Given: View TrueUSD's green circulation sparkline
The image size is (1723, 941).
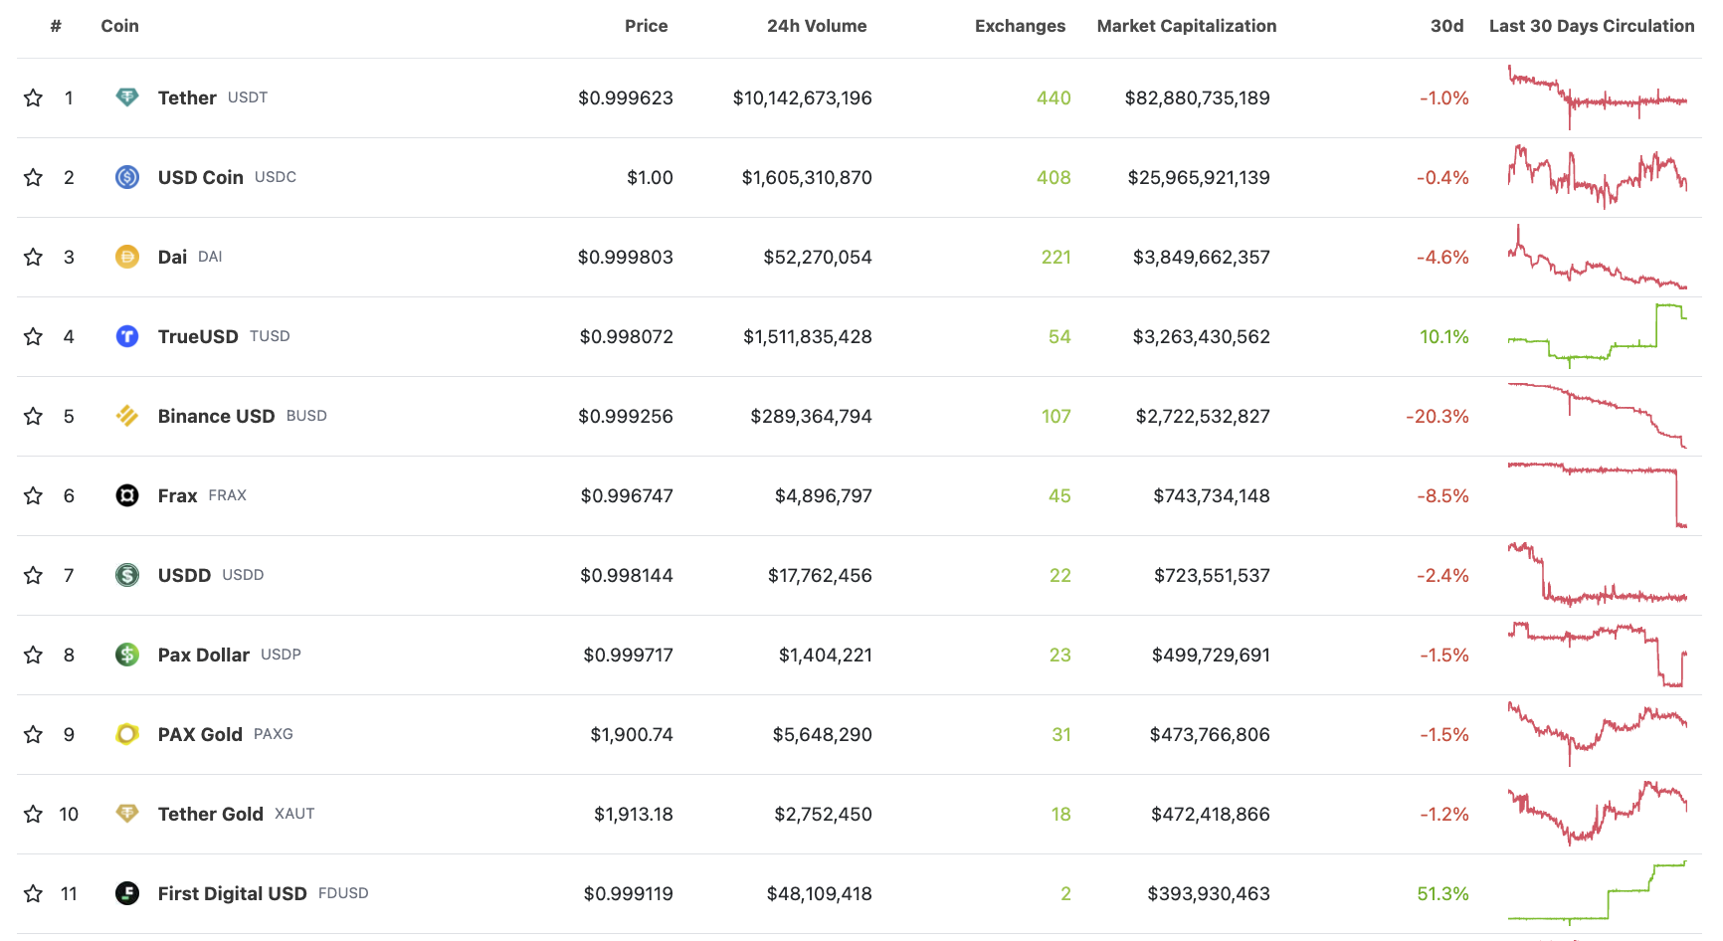Looking at the screenshot, I should point(1598,336).
